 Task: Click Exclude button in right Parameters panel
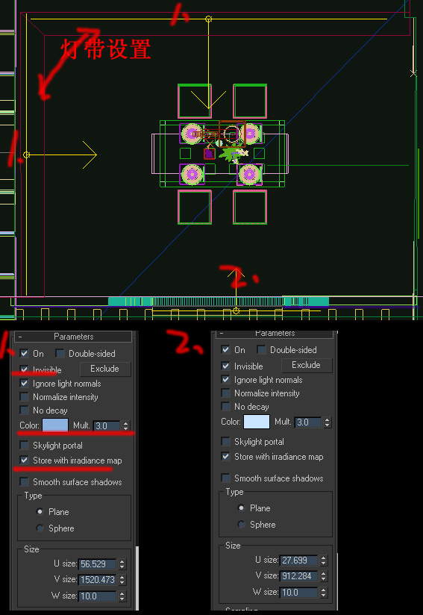coord(307,365)
